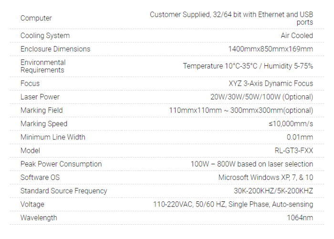Click the Microsoft Windows XP, 7, & 10 value
The width and height of the screenshot is (334, 239).
coord(266,177)
